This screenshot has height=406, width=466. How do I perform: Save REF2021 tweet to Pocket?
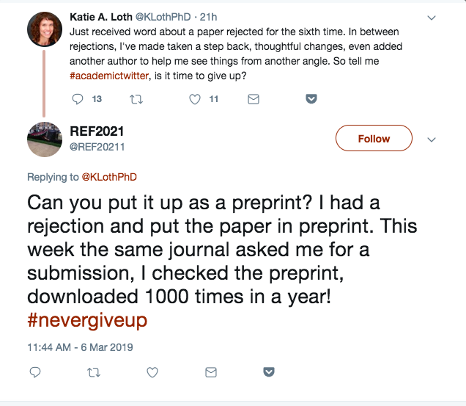tap(269, 373)
